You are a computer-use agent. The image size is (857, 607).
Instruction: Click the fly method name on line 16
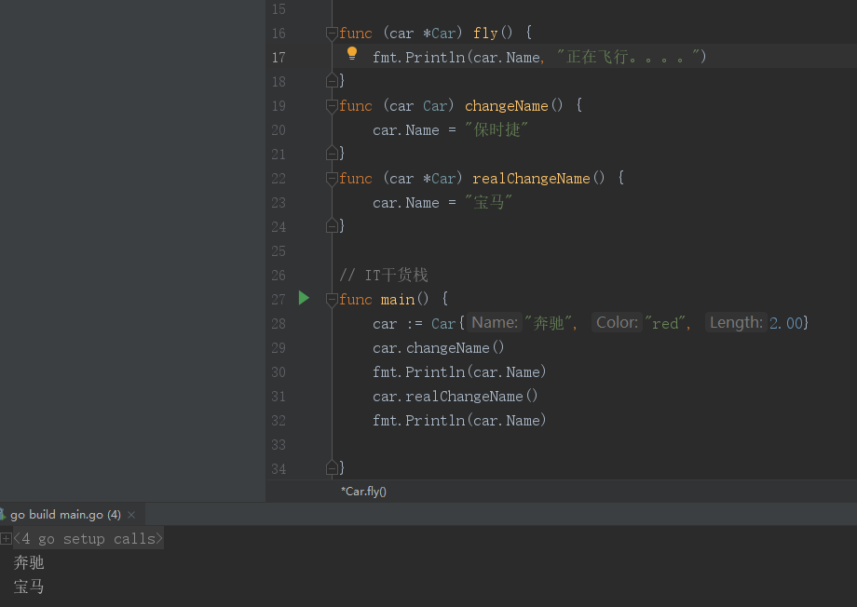(485, 34)
